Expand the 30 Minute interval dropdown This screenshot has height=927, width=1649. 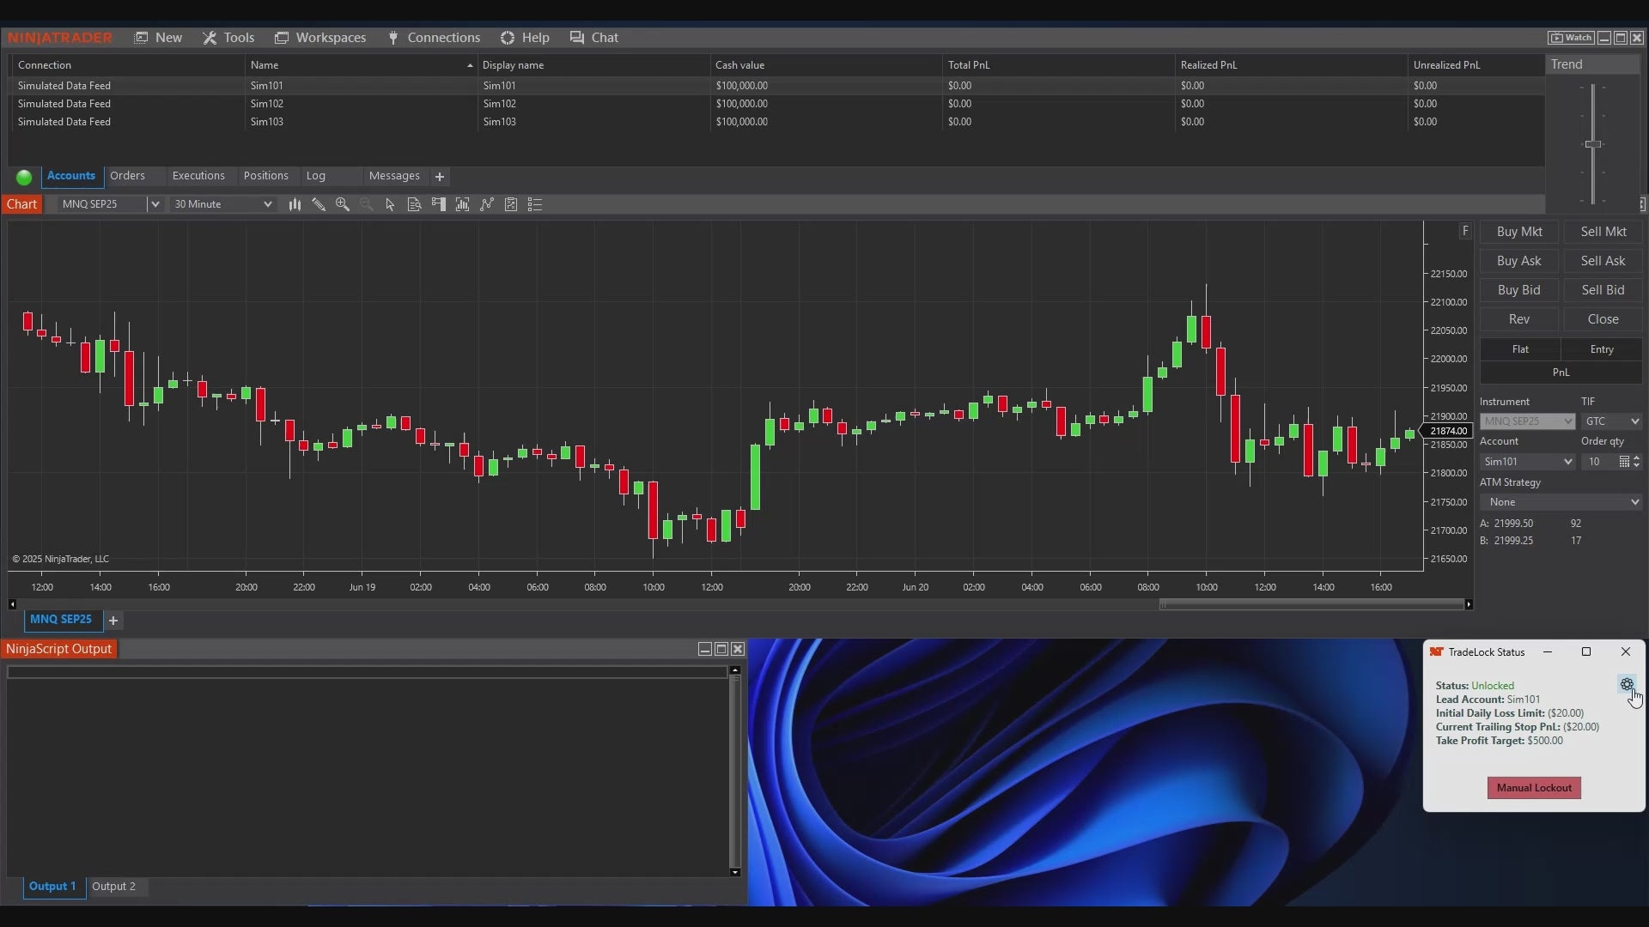pyautogui.click(x=267, y=204)
